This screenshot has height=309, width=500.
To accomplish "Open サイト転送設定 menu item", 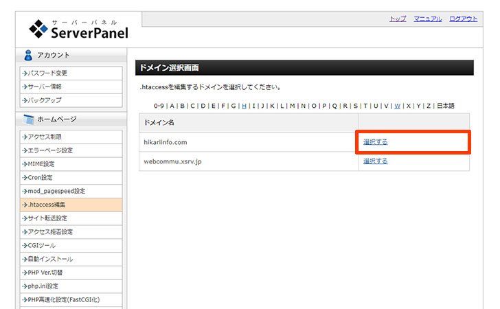I will tap(71, 218).
